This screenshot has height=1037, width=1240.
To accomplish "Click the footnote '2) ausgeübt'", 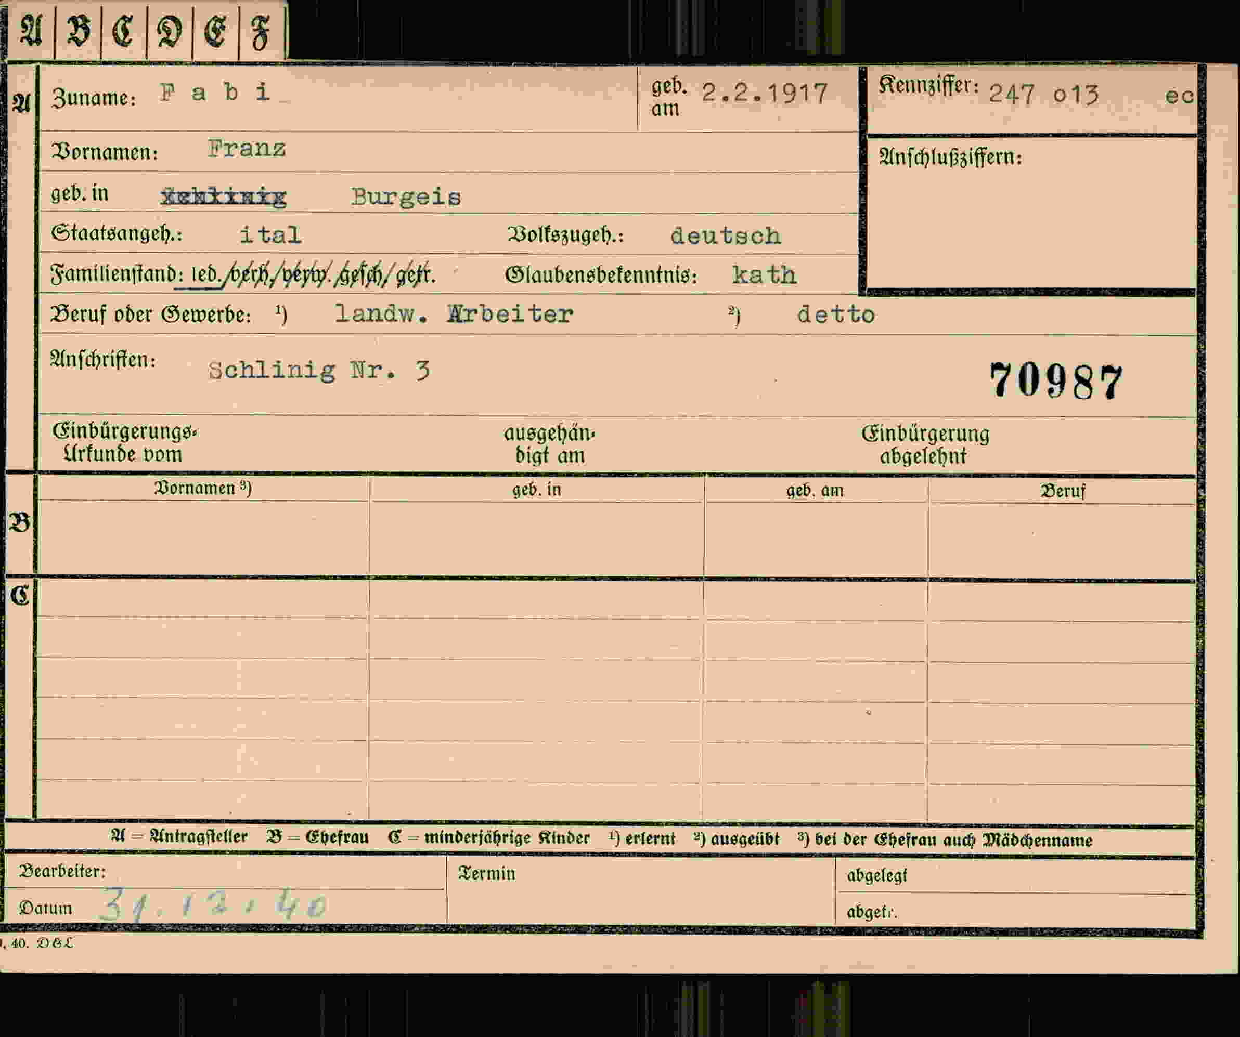I will coord(737,839).
